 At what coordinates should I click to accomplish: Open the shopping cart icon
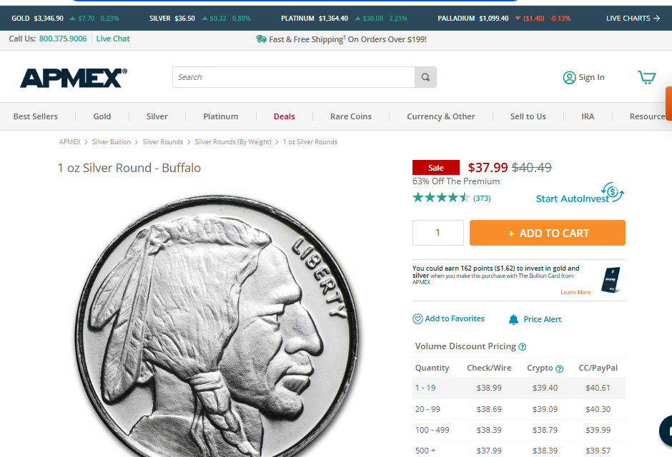point(647,77)
